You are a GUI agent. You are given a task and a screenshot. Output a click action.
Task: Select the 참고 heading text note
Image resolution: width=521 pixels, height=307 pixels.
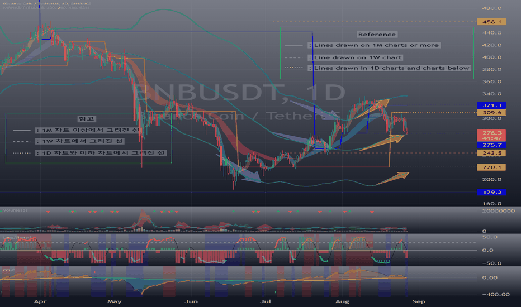point(87,119)
